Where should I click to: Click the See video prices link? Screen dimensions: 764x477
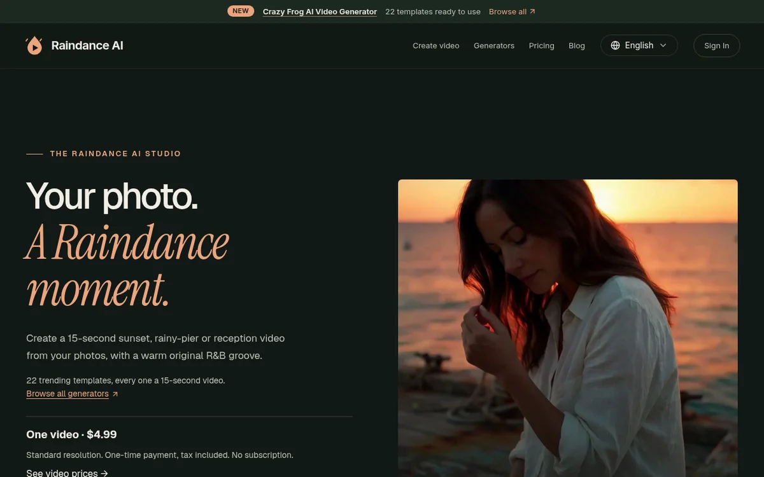pos(67,473)
